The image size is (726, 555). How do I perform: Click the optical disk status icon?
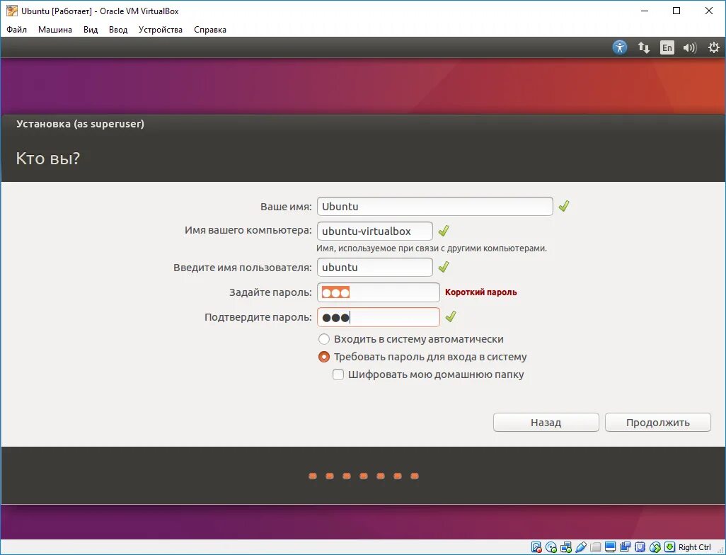pos(551,547)
